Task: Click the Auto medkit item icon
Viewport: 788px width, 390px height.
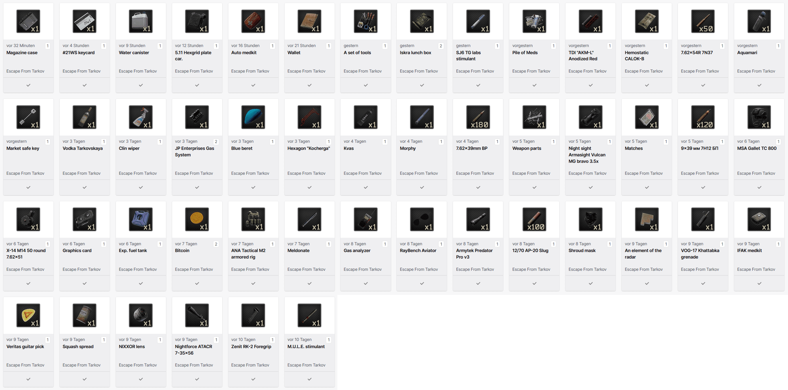Action: (x=253, y=21)
